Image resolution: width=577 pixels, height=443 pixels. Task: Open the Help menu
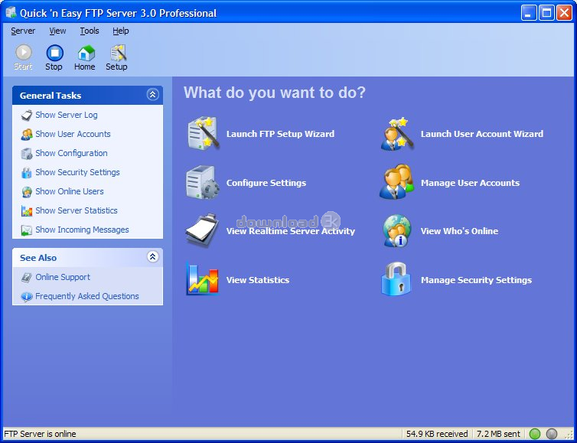121,31
